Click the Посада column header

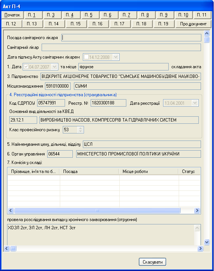tap(89, 171)
